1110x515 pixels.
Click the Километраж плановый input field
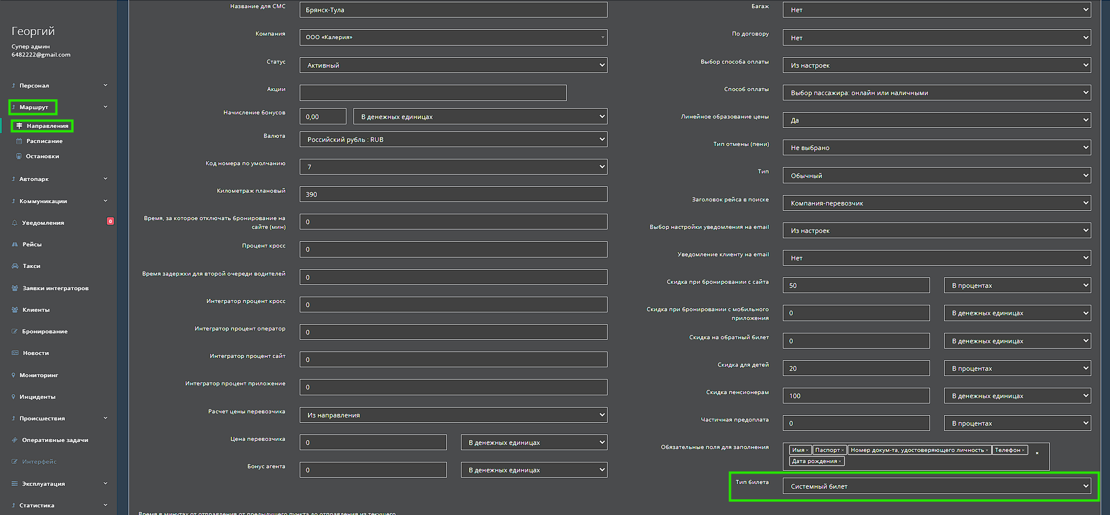(x=453, y=194)
